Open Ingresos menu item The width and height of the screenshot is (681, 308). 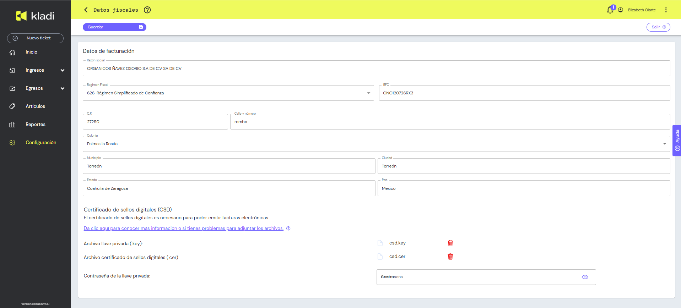[x=36, y=70]
